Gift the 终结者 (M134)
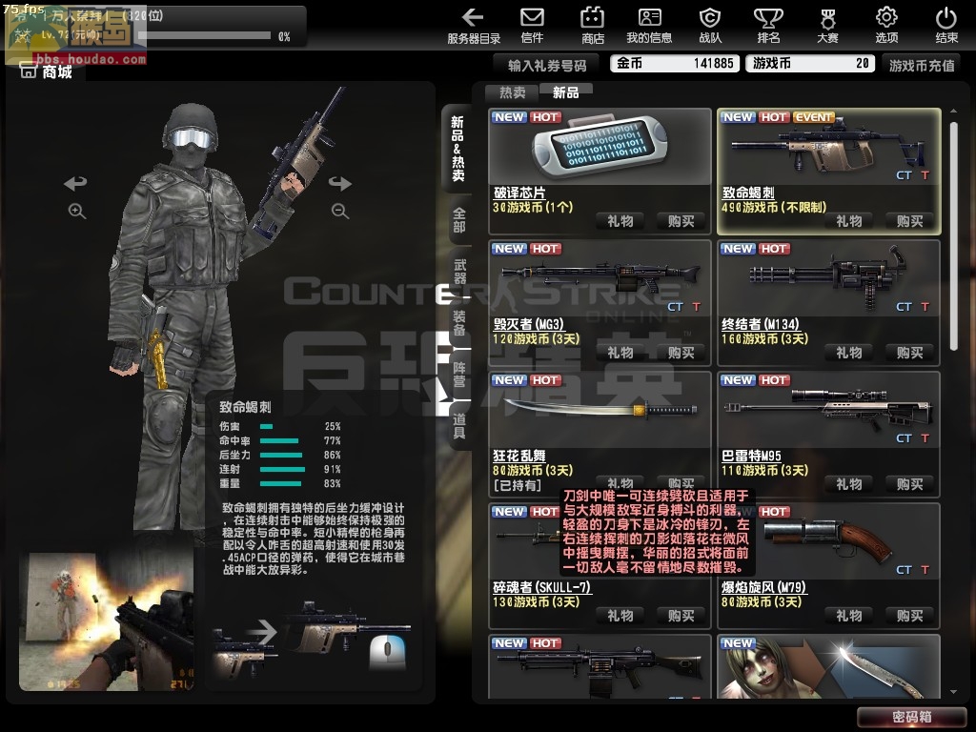 (849, 353)
